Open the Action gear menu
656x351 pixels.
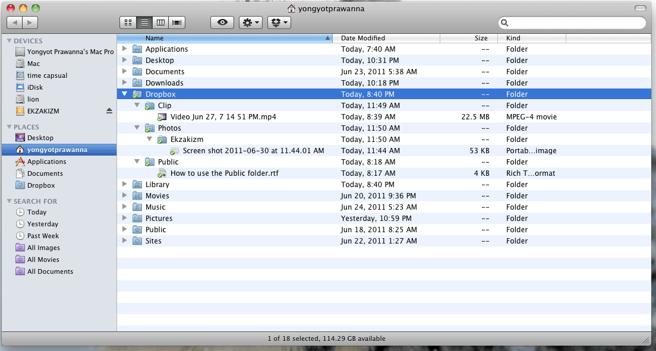[x=251, y=23]
